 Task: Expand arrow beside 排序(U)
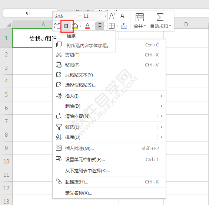pos(162,137)
